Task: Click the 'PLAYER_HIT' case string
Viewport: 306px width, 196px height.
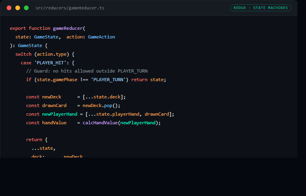Action: (x=50, y=63)
